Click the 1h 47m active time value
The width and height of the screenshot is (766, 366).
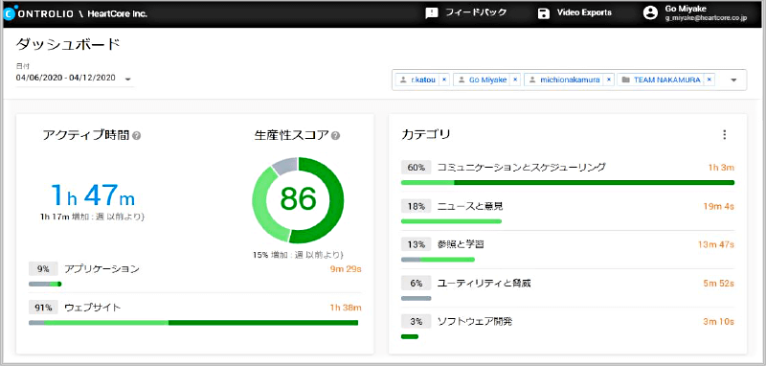93,194
